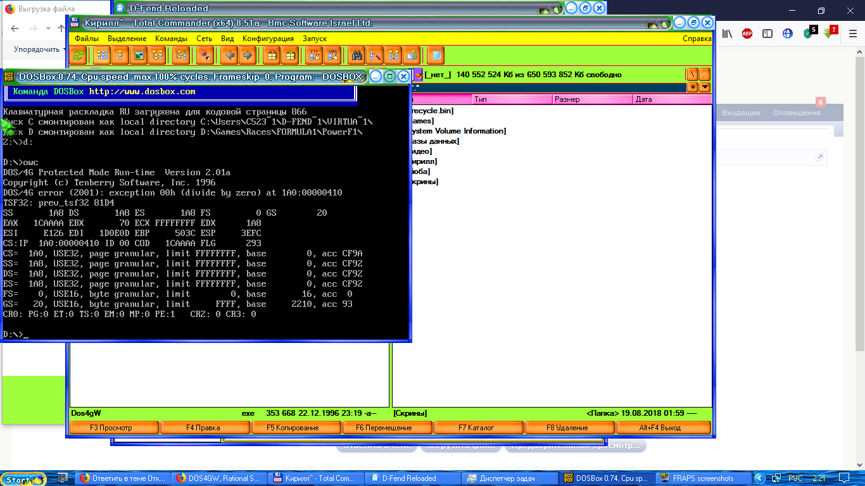Click the Forward arrow in Total Commander toolbar

tap(248, 56)
